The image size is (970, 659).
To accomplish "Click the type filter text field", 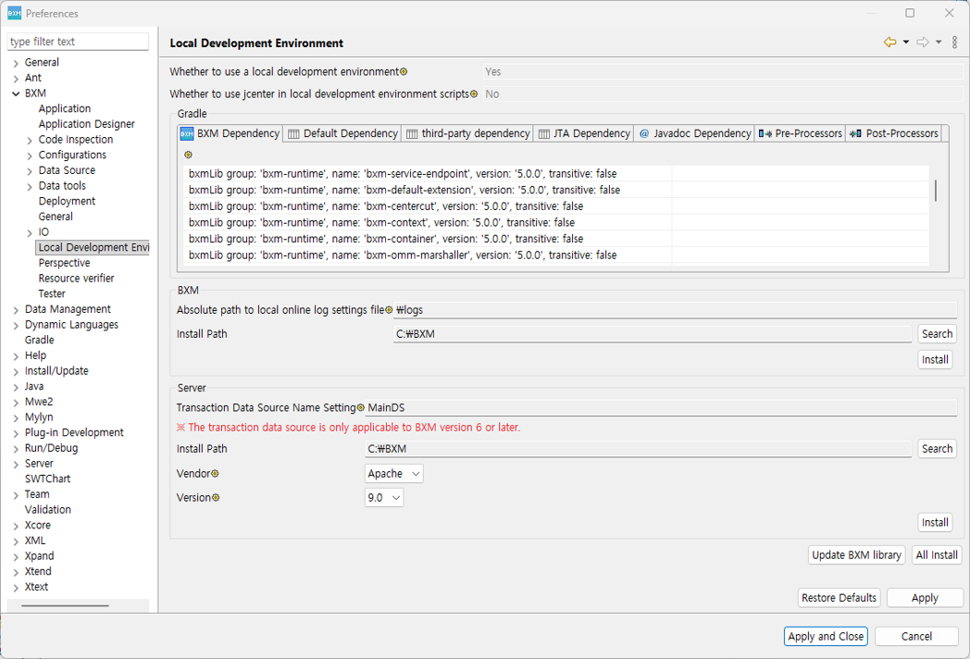I will 78,42.
